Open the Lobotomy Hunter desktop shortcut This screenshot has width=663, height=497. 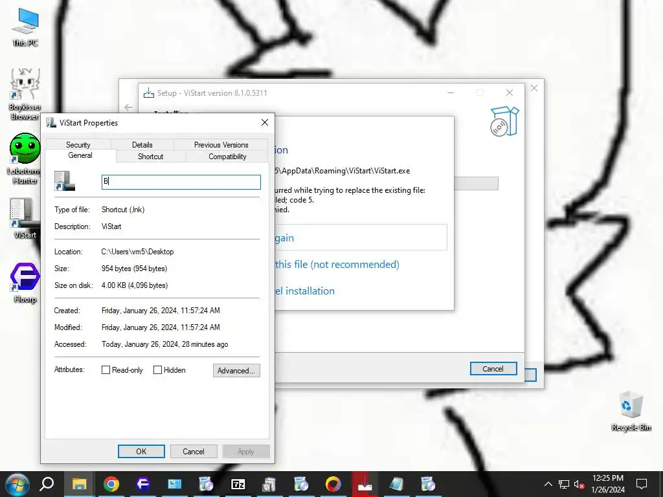point(25,159)
